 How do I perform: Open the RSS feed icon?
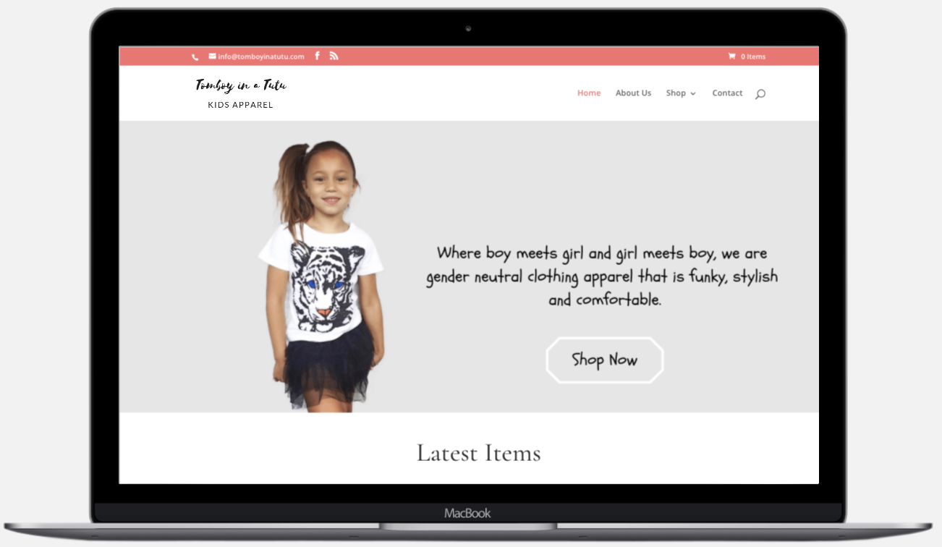point(334,56)
